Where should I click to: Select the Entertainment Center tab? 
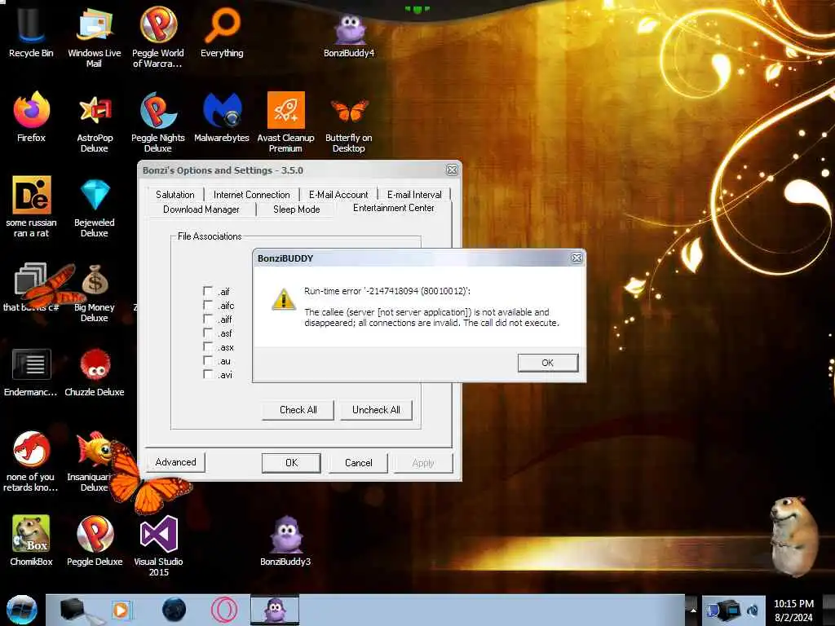[394, 208]
